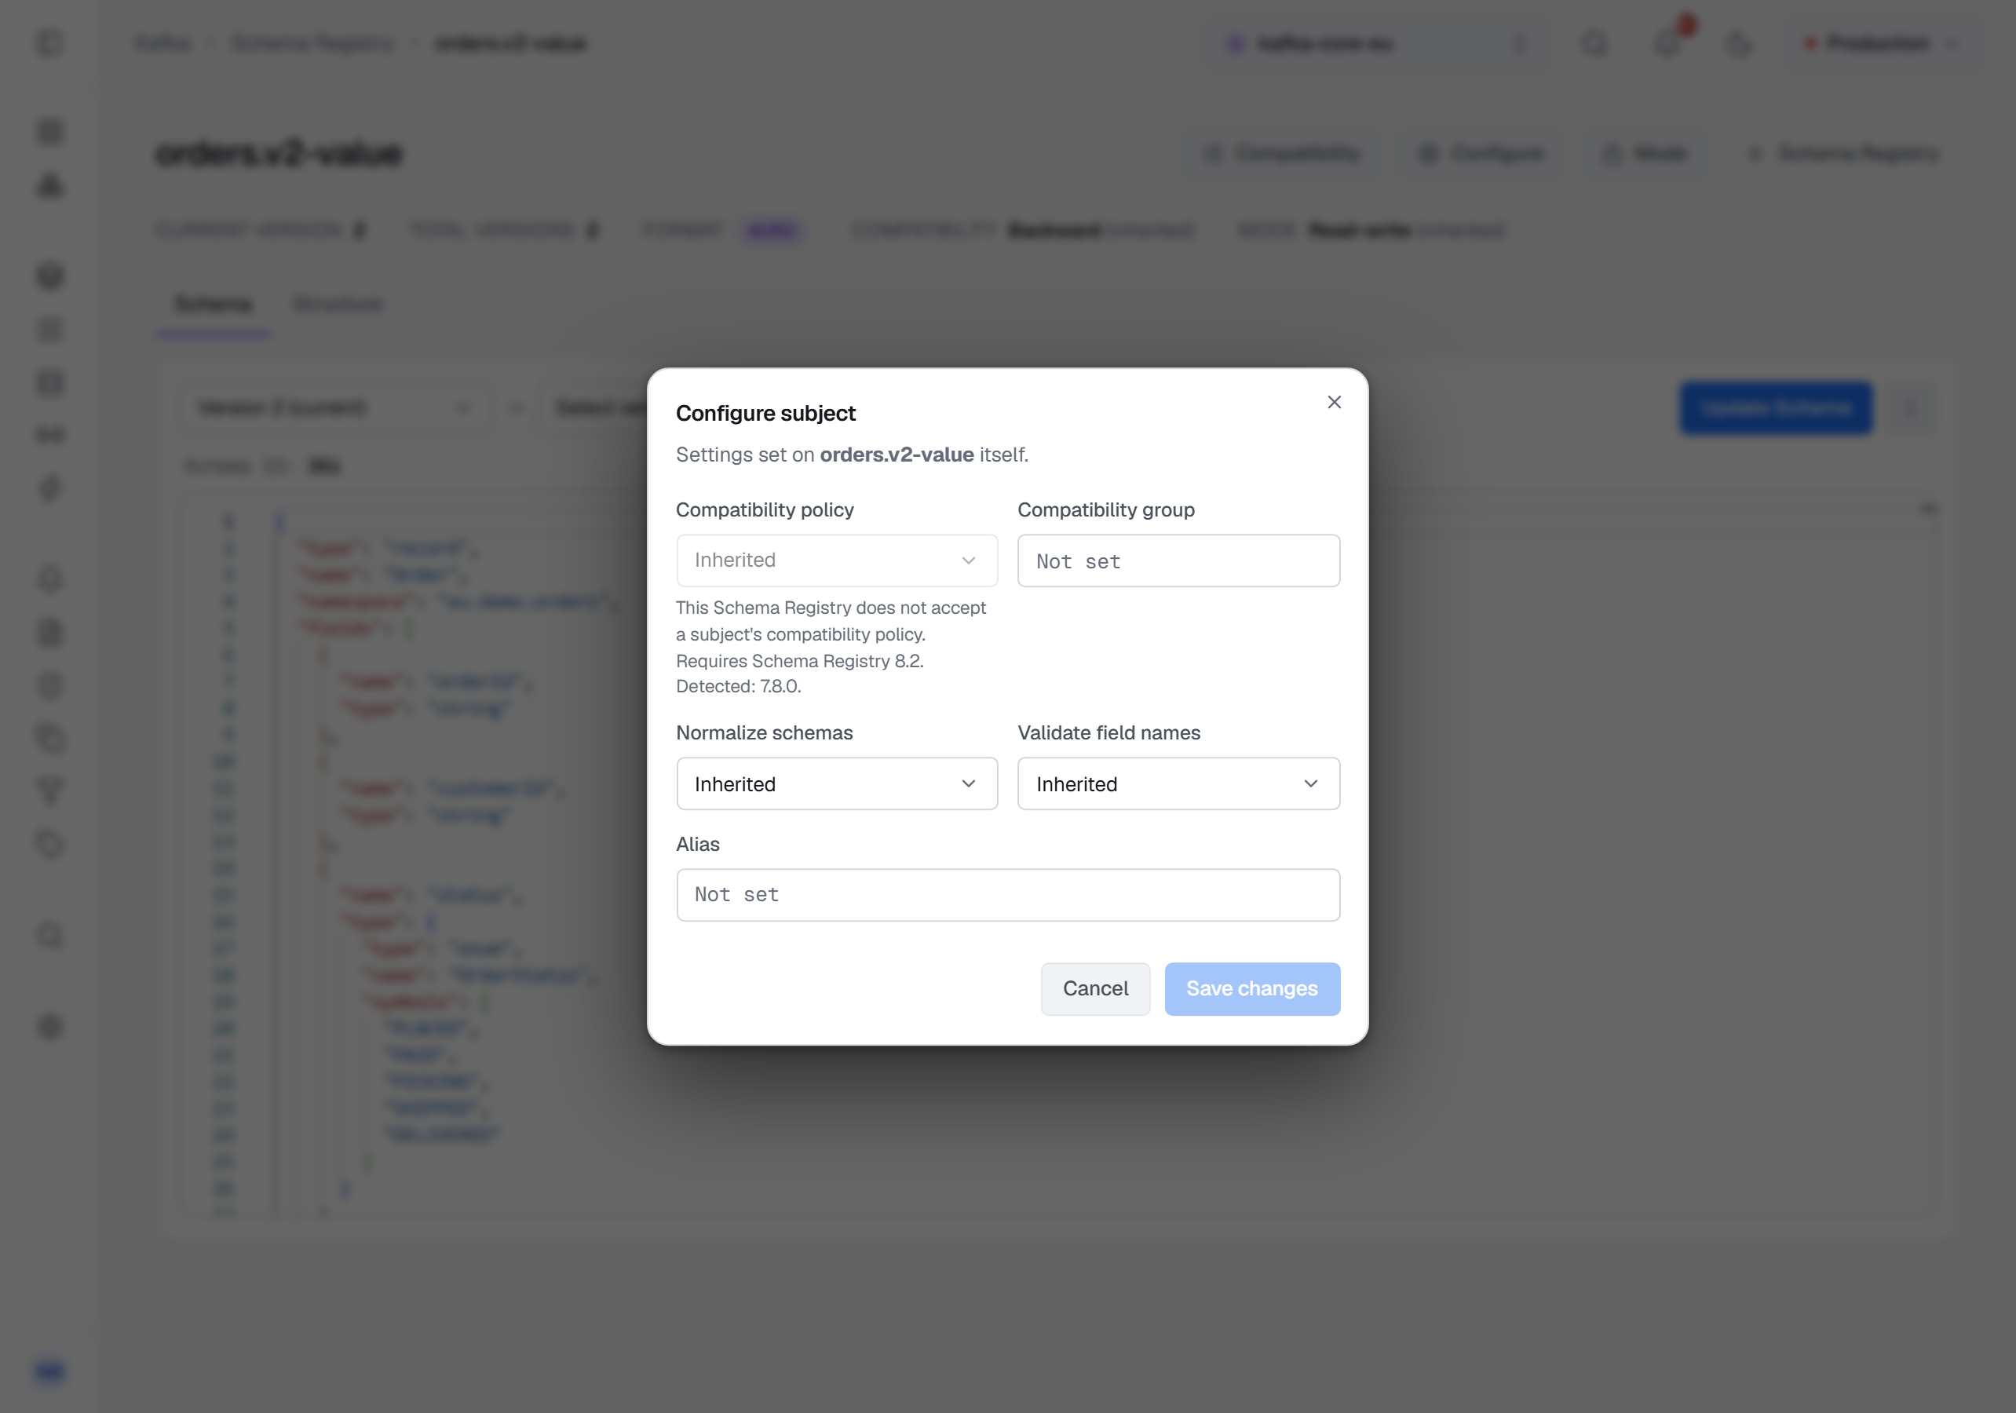Close the Configure subject dialog

point(1334,402)
